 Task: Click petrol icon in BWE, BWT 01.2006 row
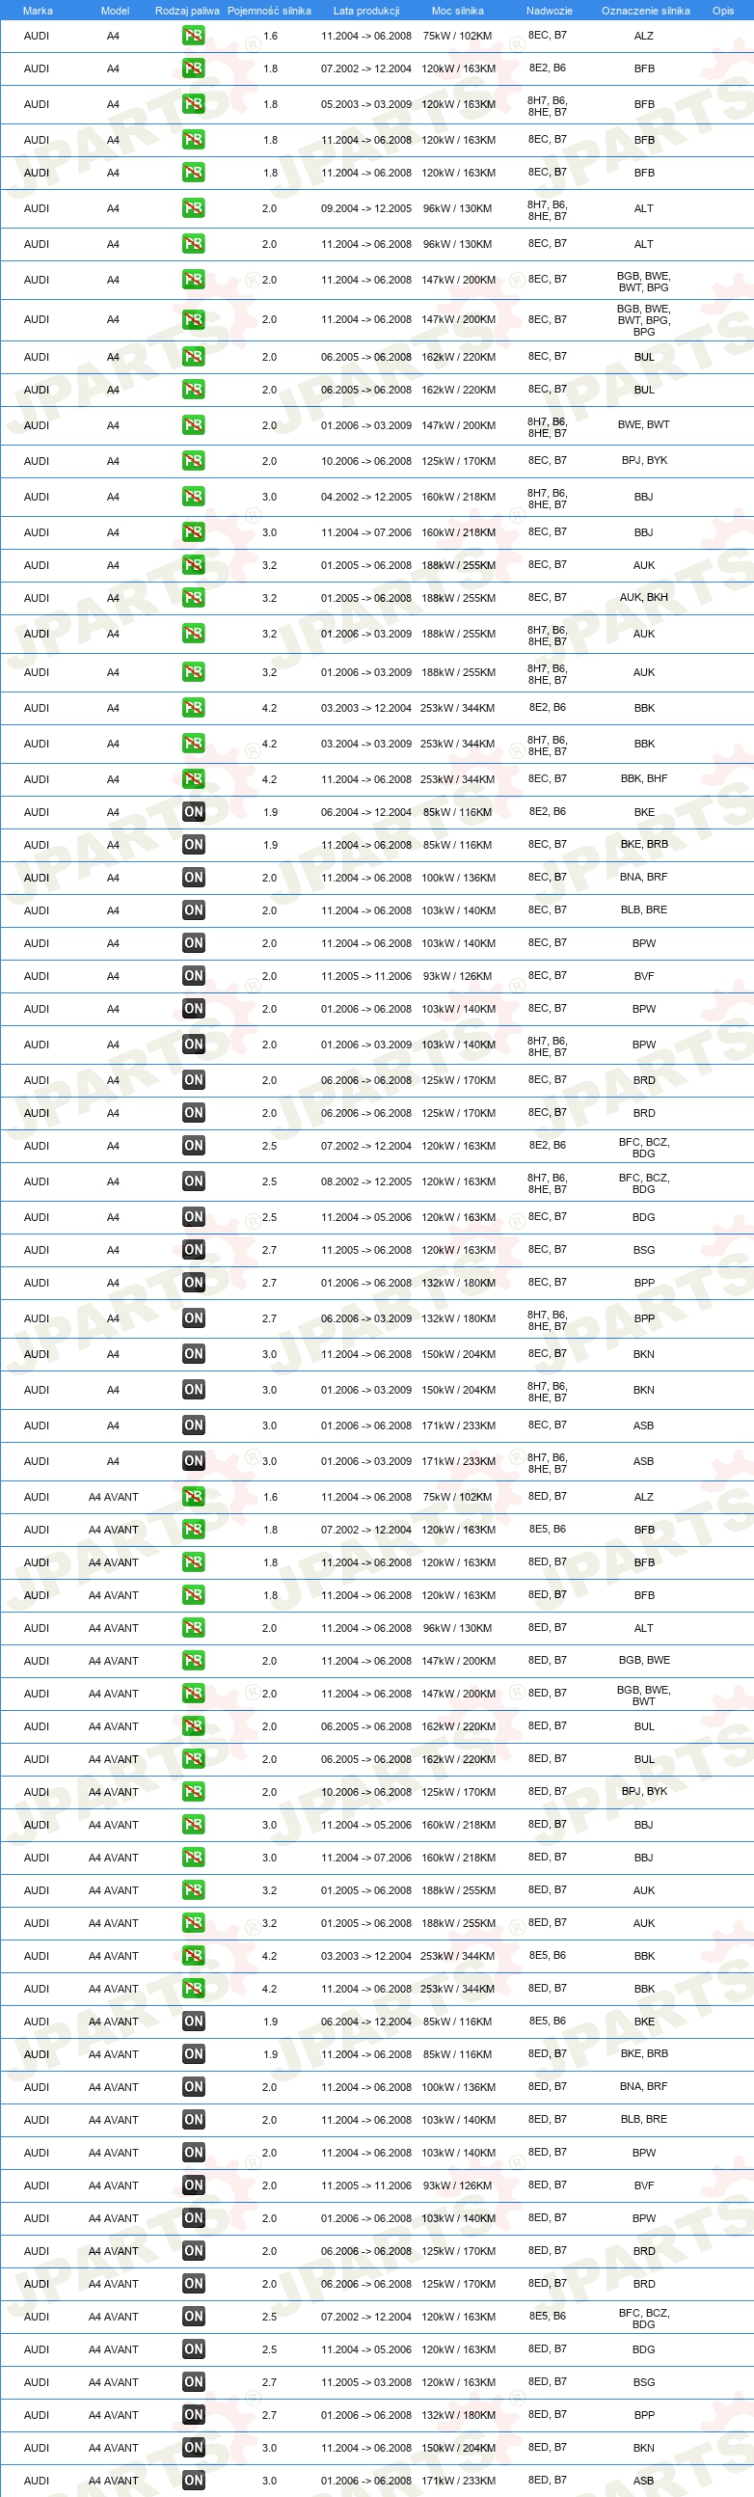click(x=194, y=425)
